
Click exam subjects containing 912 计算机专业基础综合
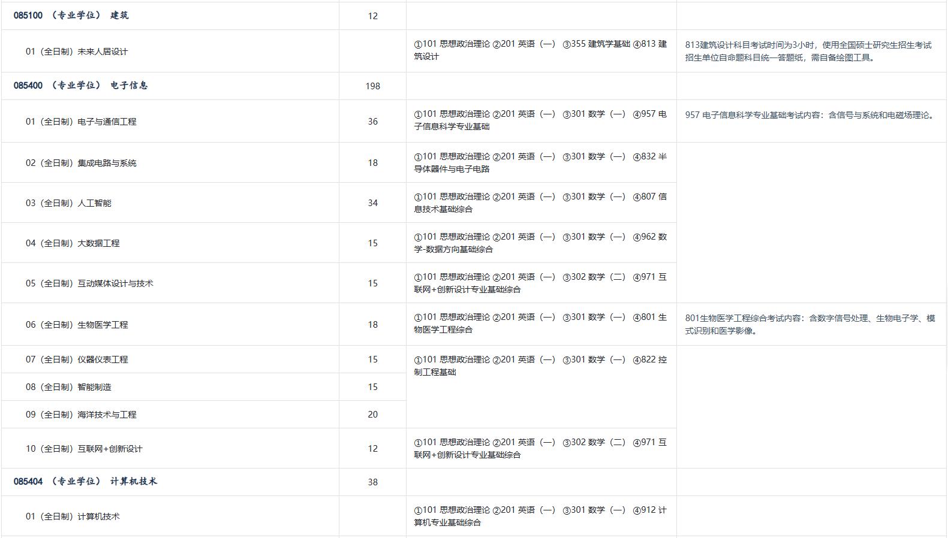click(x=540, y=516)
